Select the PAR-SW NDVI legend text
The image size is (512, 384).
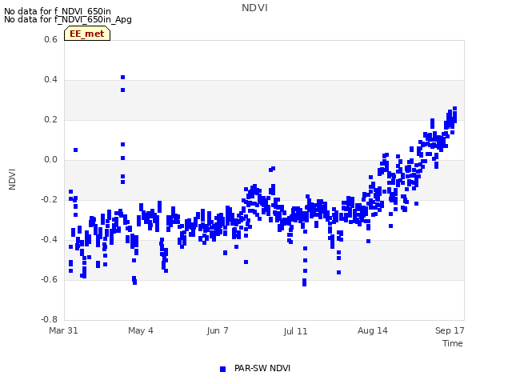(x=262, y=368)
